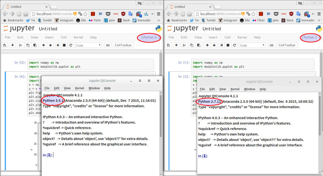Move cell down in left notebook
The width and height of the screenshot is (323, 176).
coord(50,45)
